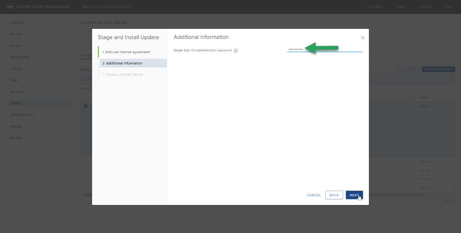The width and height of the screenshot is (461, 233).
Task: Go to Access in the sidebar
Action: pyautogui.click(x=16, y=46)
